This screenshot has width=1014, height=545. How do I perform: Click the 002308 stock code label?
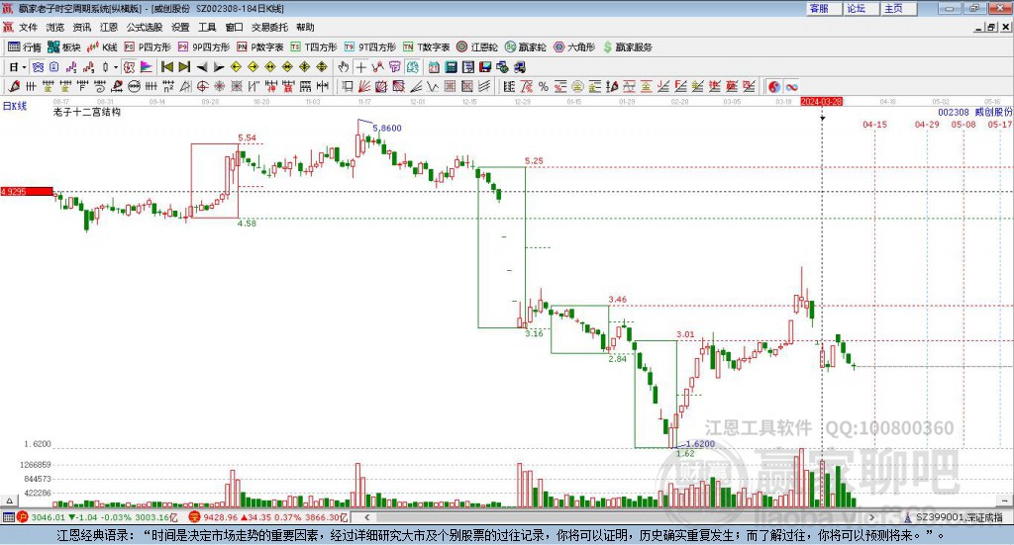954,113
